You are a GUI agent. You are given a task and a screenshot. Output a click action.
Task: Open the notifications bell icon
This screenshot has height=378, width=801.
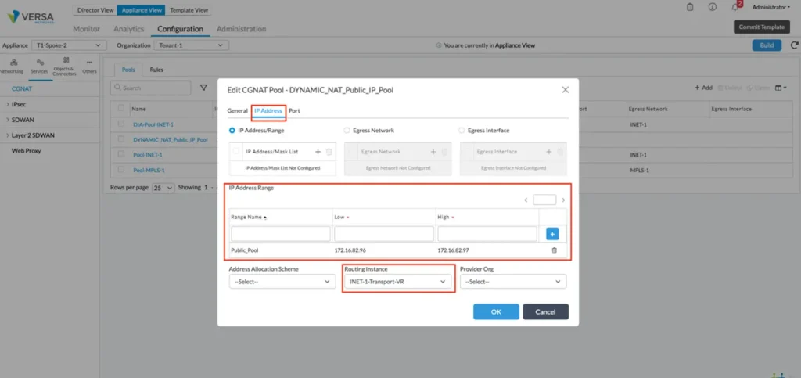[734, 7]
